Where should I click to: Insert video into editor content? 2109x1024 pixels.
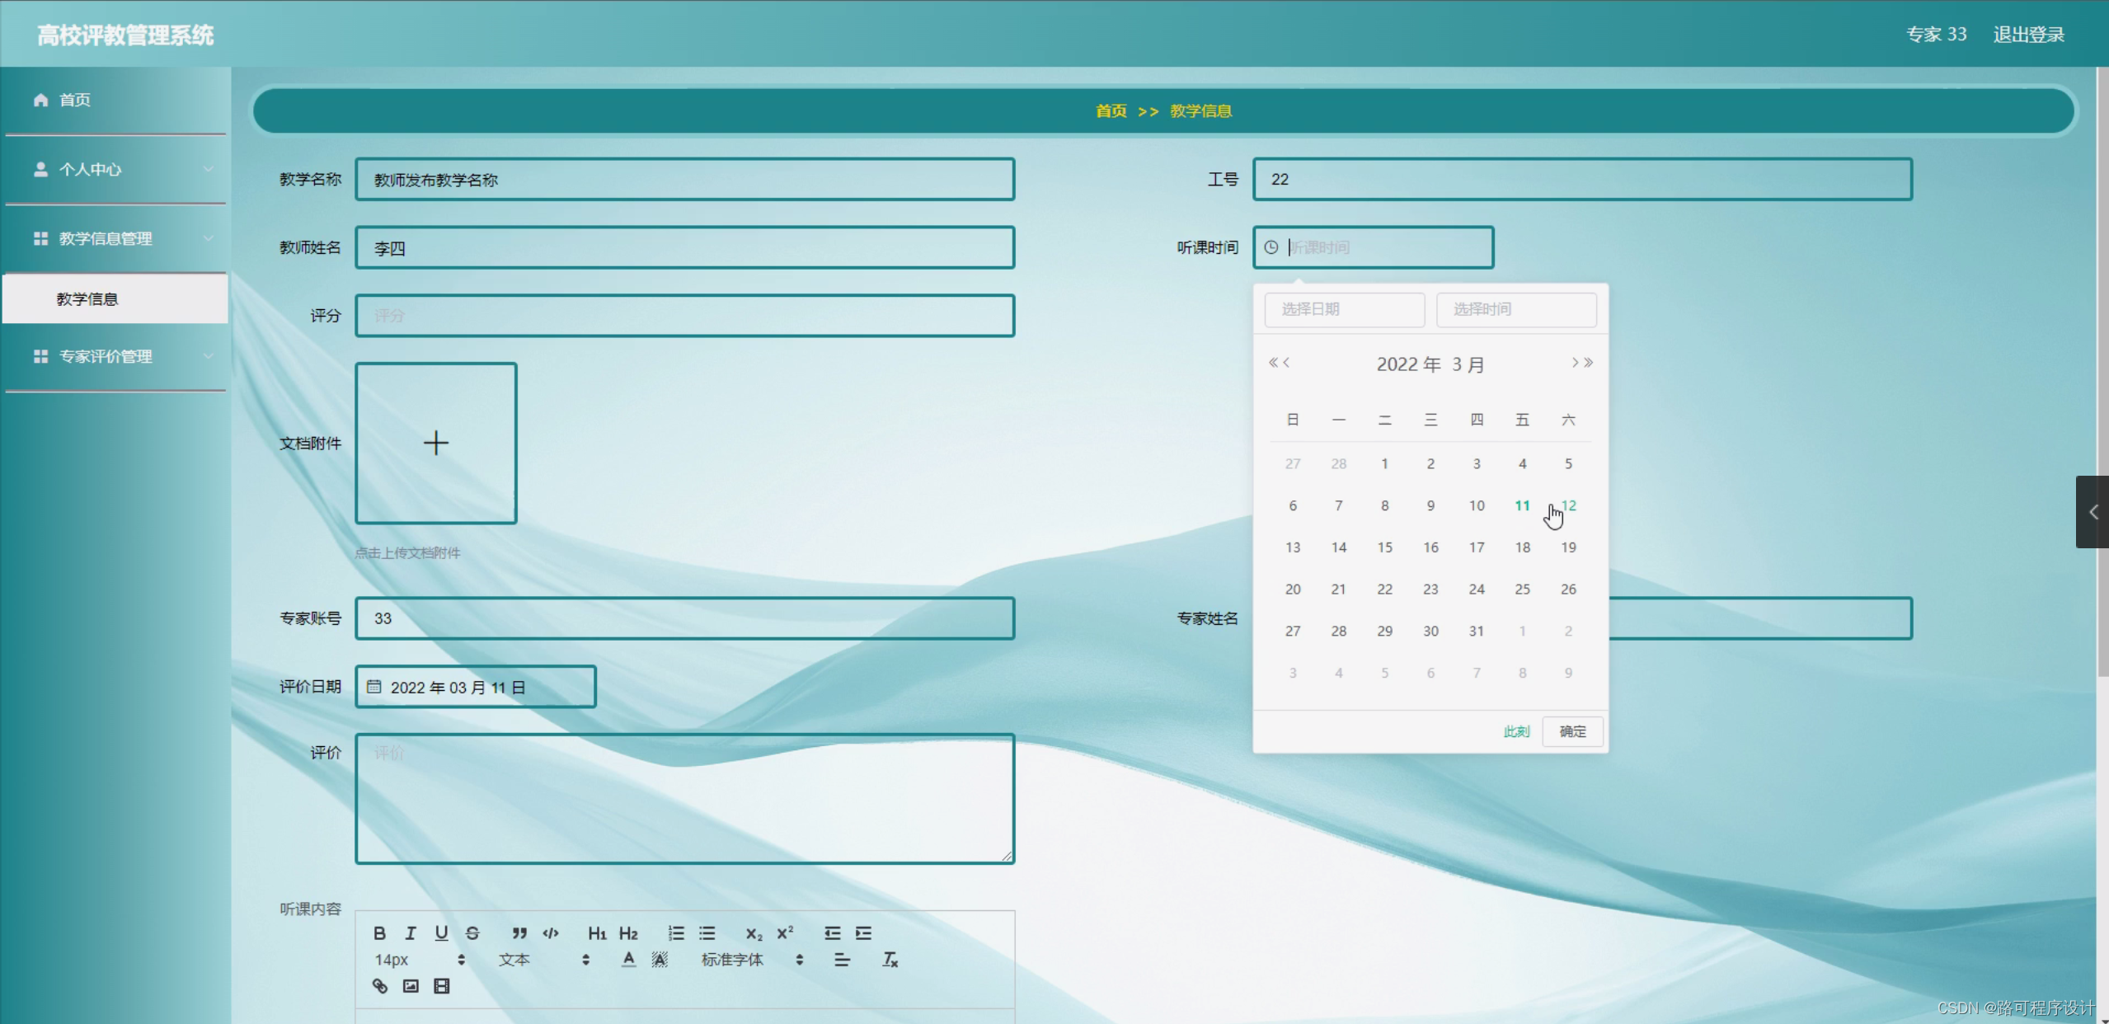pos(441,986)
